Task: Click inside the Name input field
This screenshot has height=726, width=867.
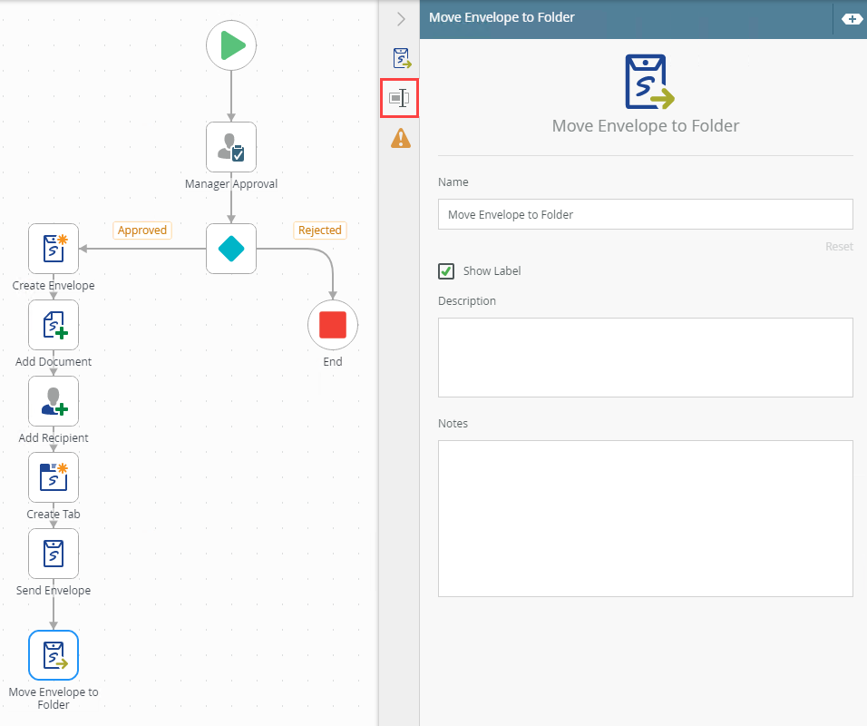Action: tap(645, 214)
